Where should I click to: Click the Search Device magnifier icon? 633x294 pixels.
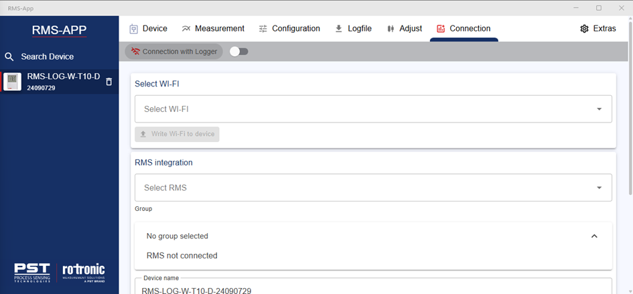pyautogui.click(x=9, y=56)
